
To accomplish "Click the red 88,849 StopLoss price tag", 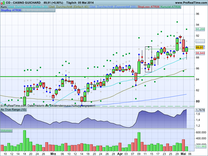I will (x=200, y=53).
